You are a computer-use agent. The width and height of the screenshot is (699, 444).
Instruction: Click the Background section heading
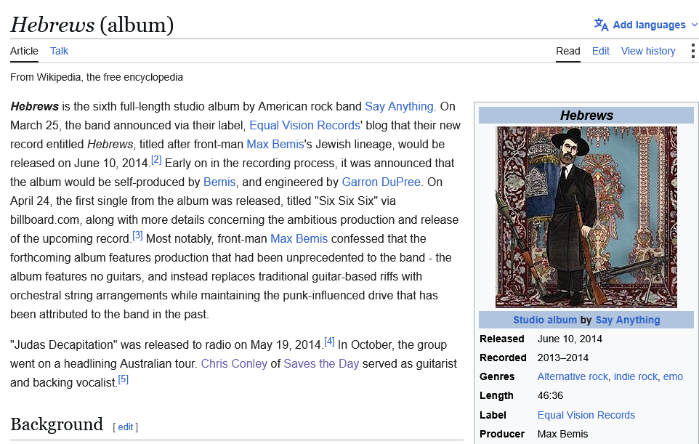click(57, 424)
